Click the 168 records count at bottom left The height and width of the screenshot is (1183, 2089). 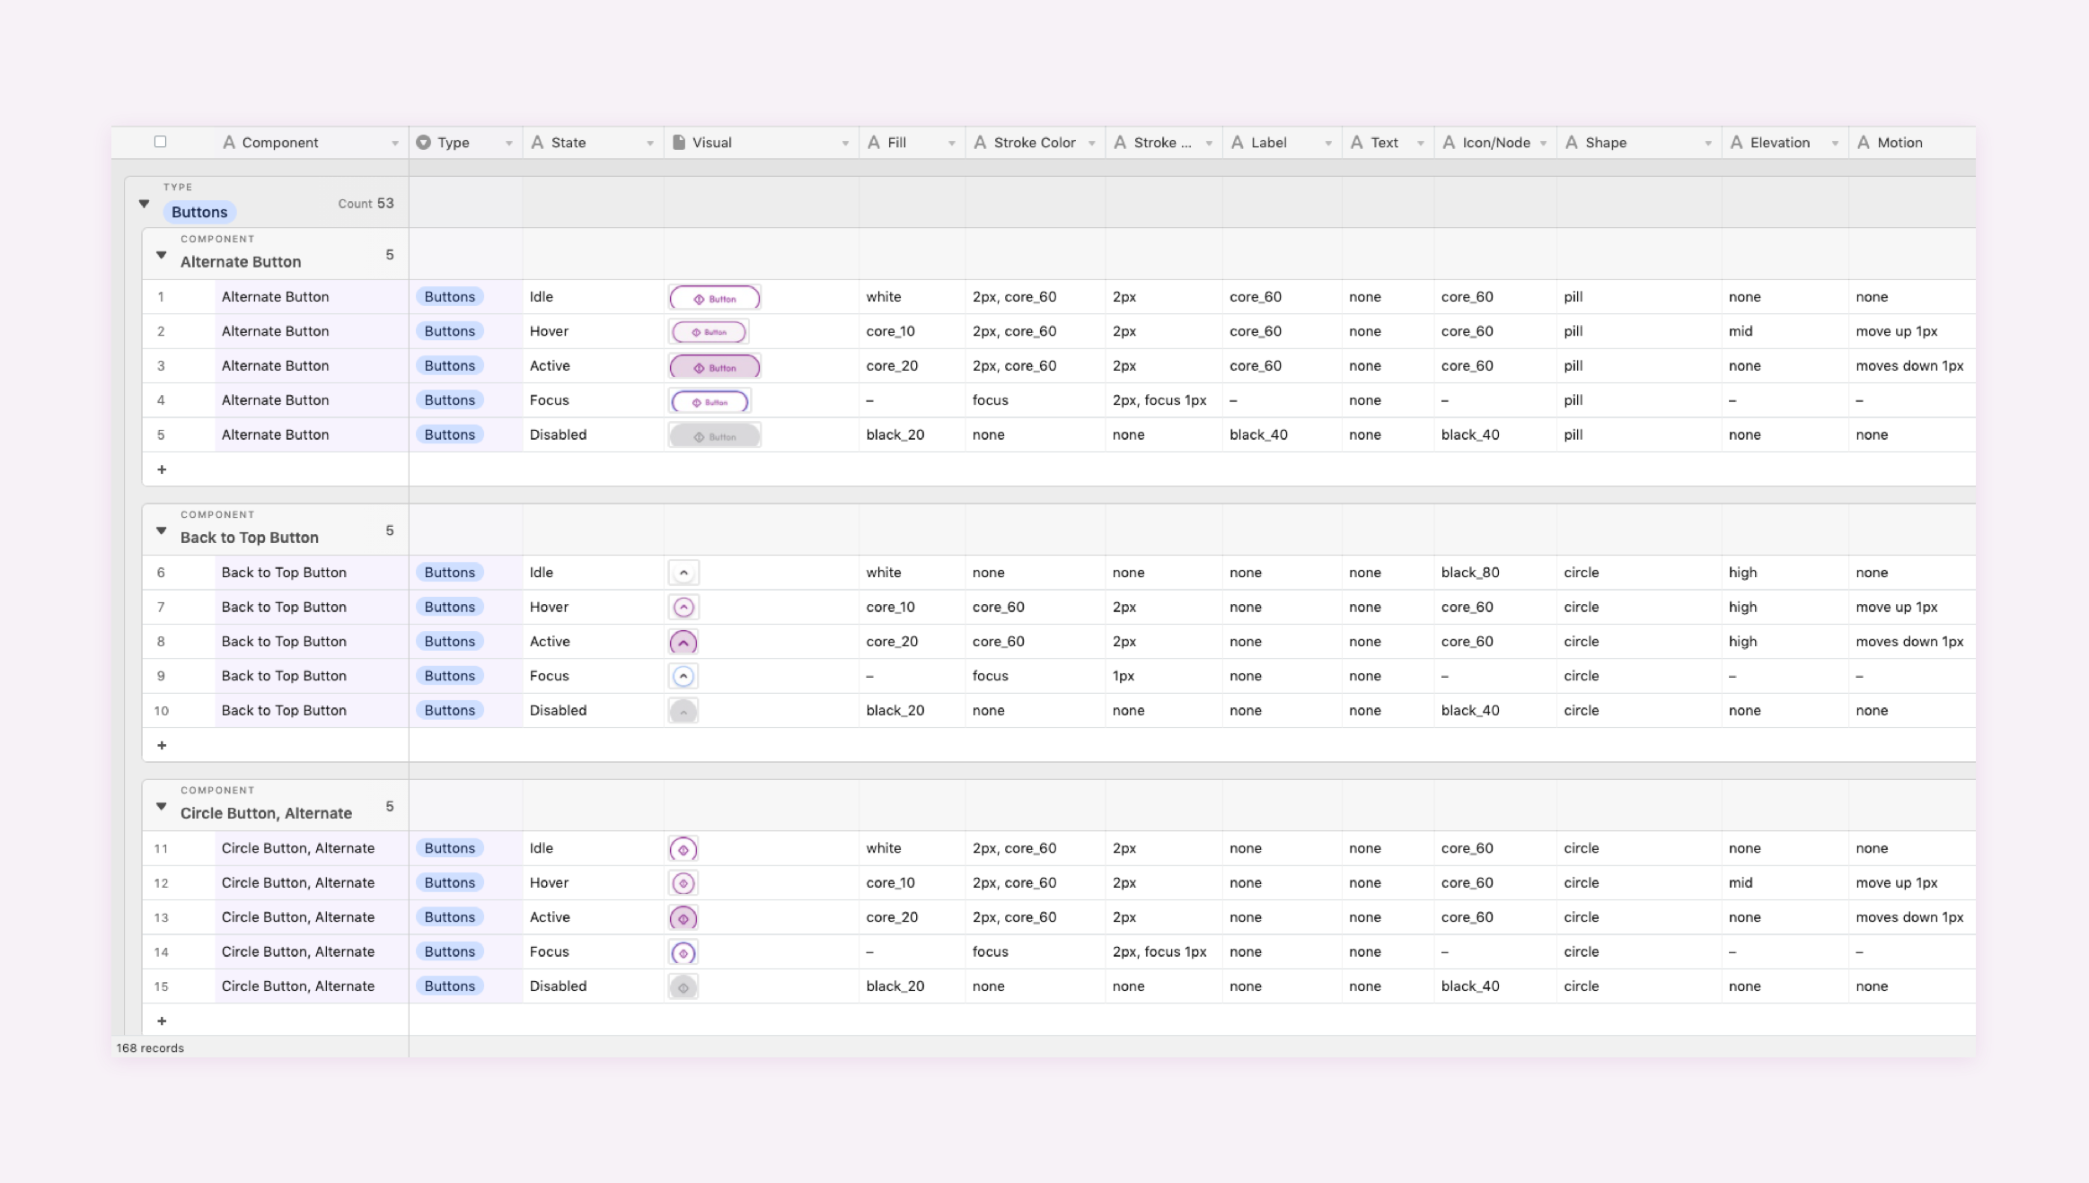click(149, 1047)
